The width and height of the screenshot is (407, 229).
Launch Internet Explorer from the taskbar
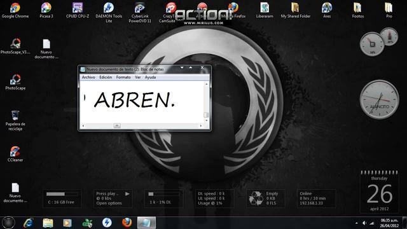(28, 223)
